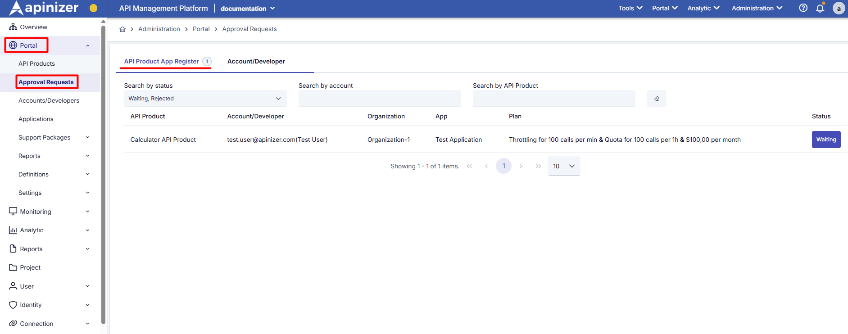Jump to last page double arrow
Image resolution: width=848 pixels, height=334 pixels.
(x=538, y=166)
